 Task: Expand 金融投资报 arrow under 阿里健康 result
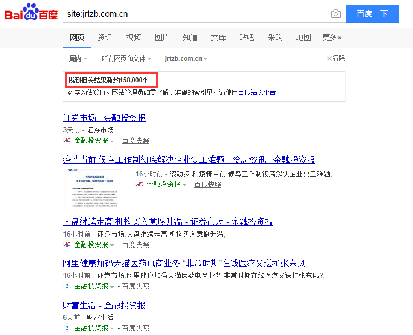[x=112, y=287]
